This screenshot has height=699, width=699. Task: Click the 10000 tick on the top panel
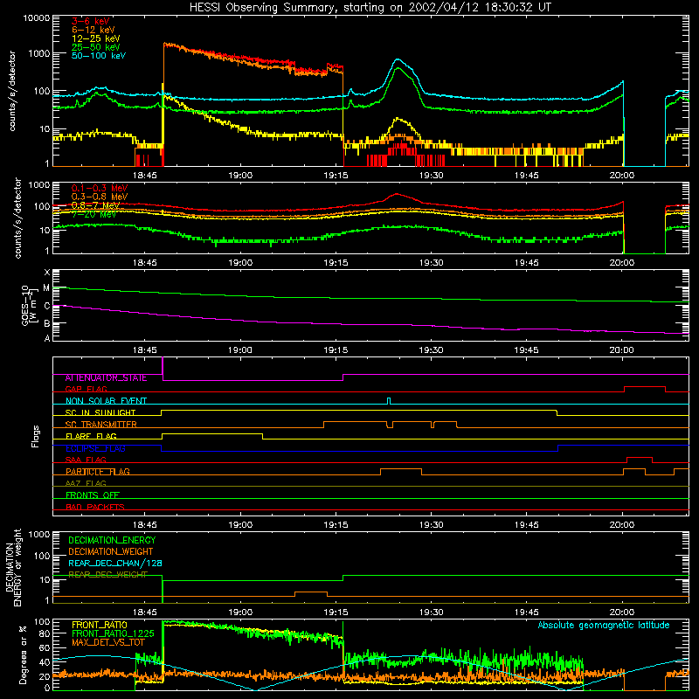[37, 17]
